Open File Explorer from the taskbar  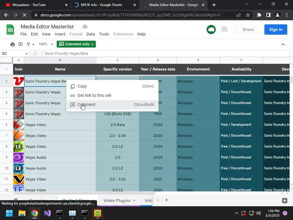pyautogui.click(x=22, y=213)
